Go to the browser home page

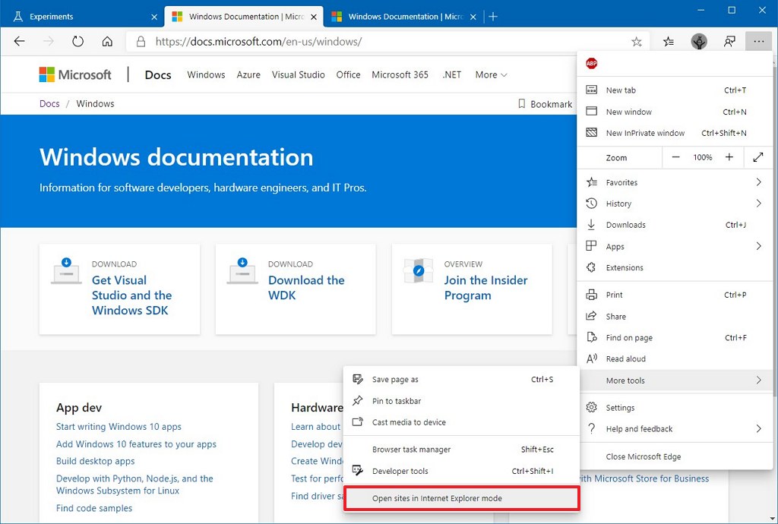(x=107, y=42)
